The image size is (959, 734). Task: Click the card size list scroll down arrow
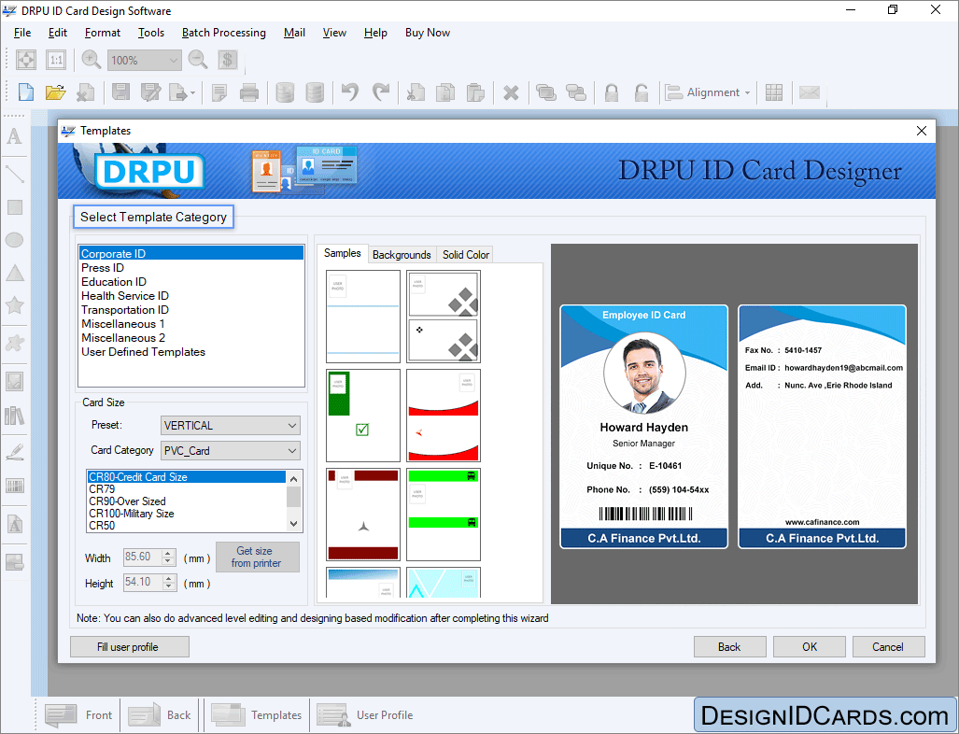pyautogui.click(x=294, y=524)
